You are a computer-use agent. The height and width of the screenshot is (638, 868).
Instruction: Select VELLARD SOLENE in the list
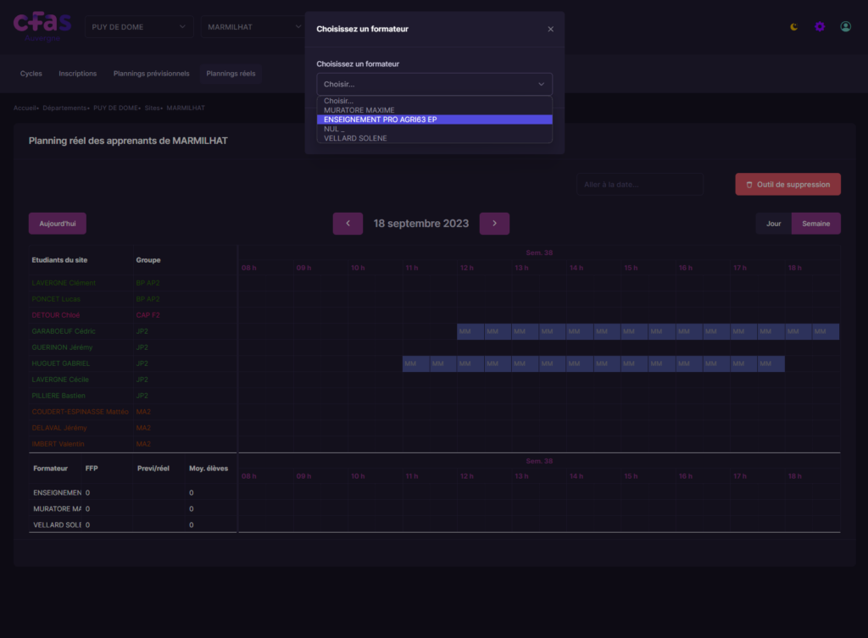point(435,138)
